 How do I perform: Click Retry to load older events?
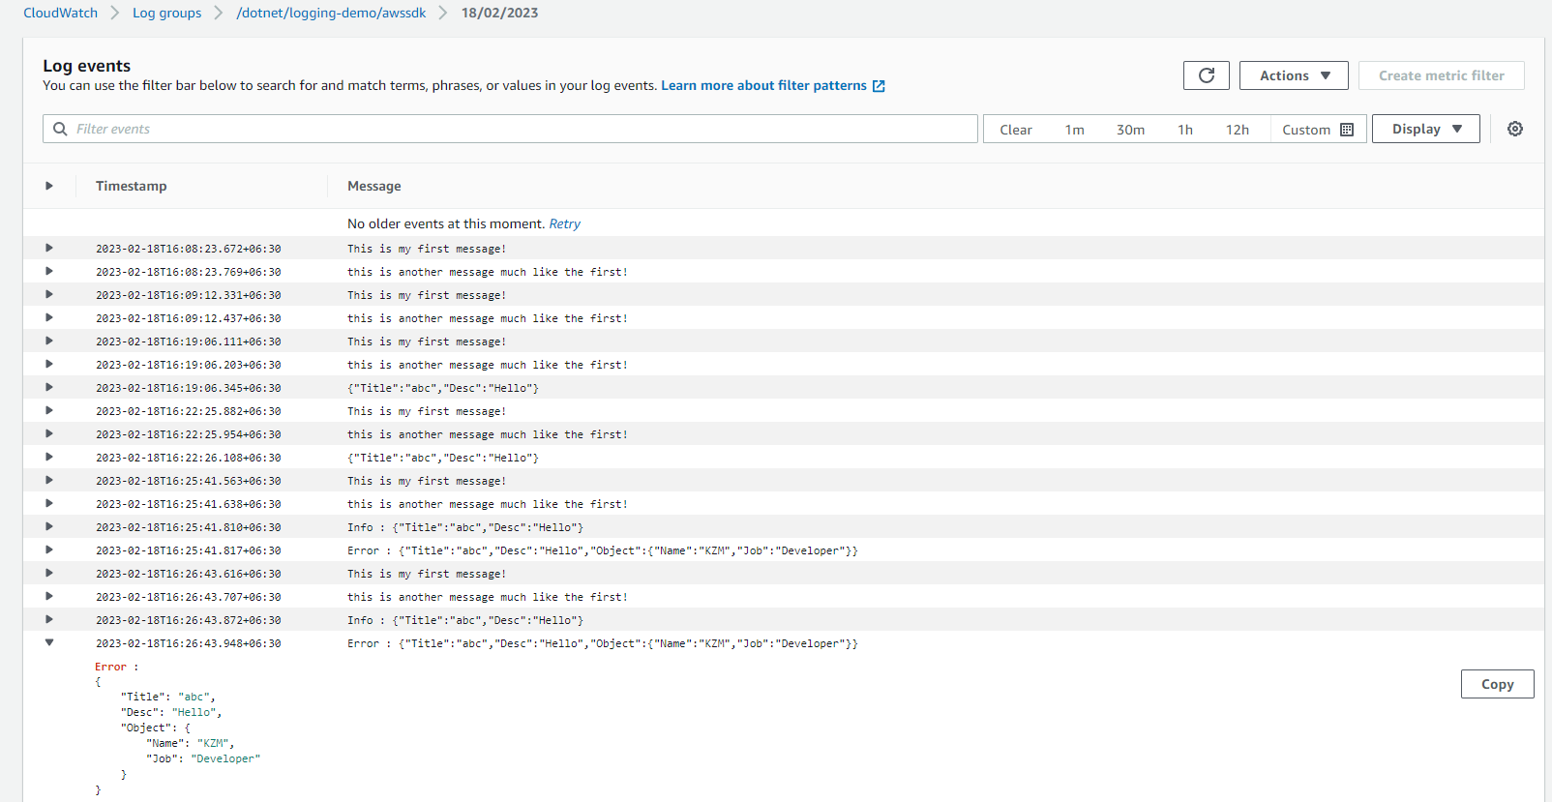[x=564, y=223]
